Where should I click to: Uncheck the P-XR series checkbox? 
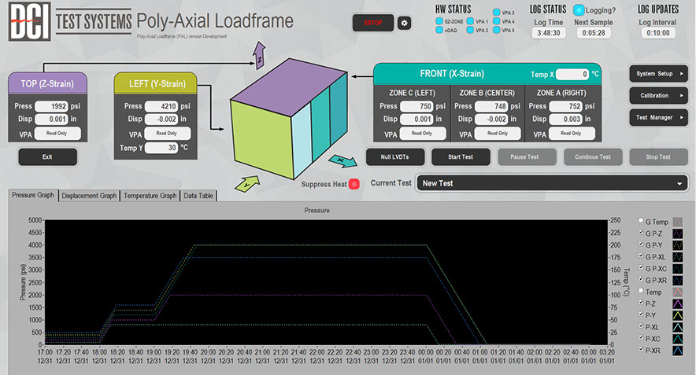(640, 350)
